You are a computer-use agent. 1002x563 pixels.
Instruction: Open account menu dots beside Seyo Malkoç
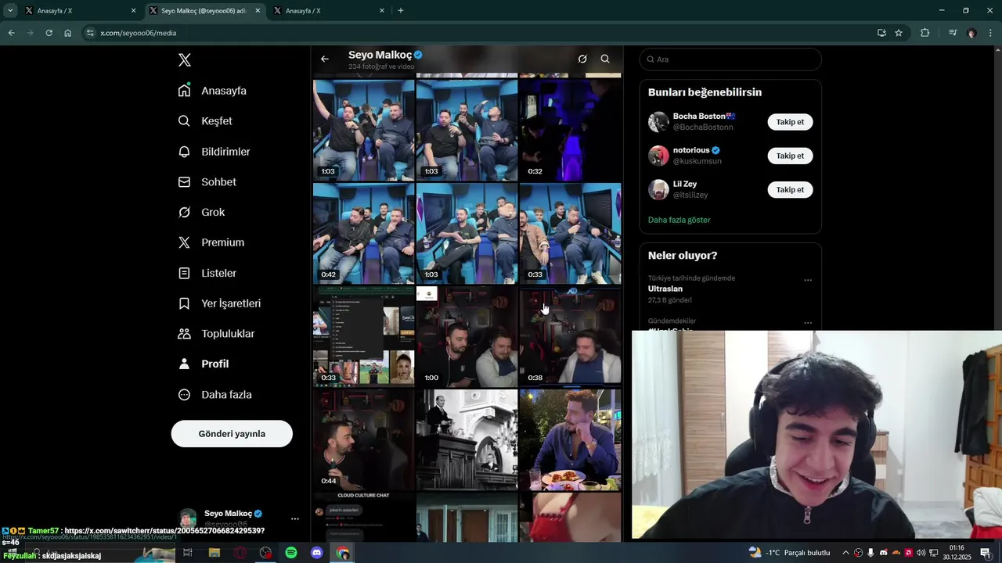pyautogui.click(x=294, y=518)
